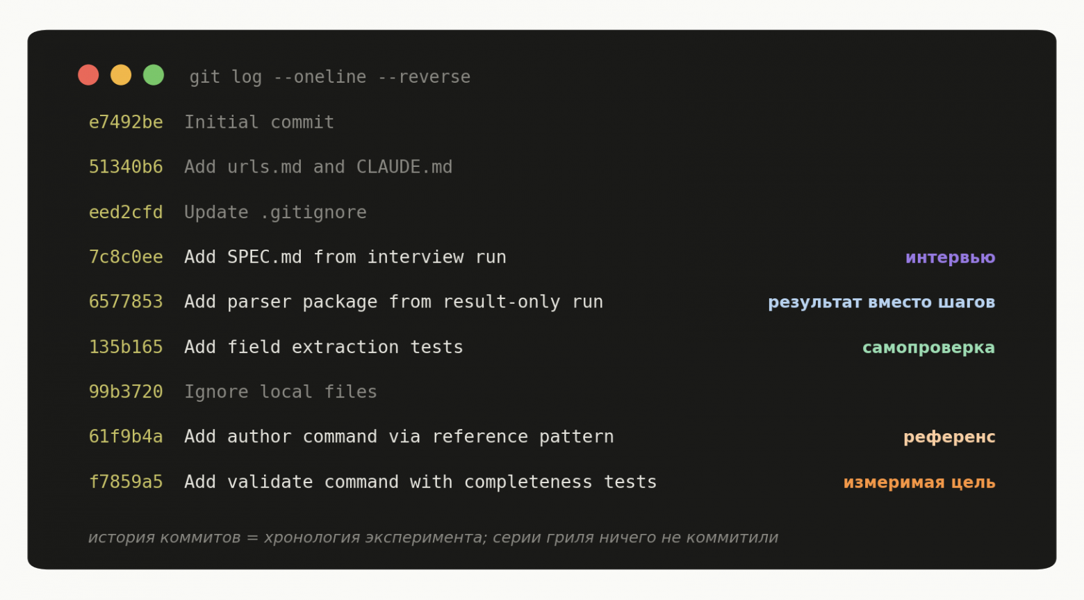
Task: Click commit hash 51340b6
Action: coord(126,167)
